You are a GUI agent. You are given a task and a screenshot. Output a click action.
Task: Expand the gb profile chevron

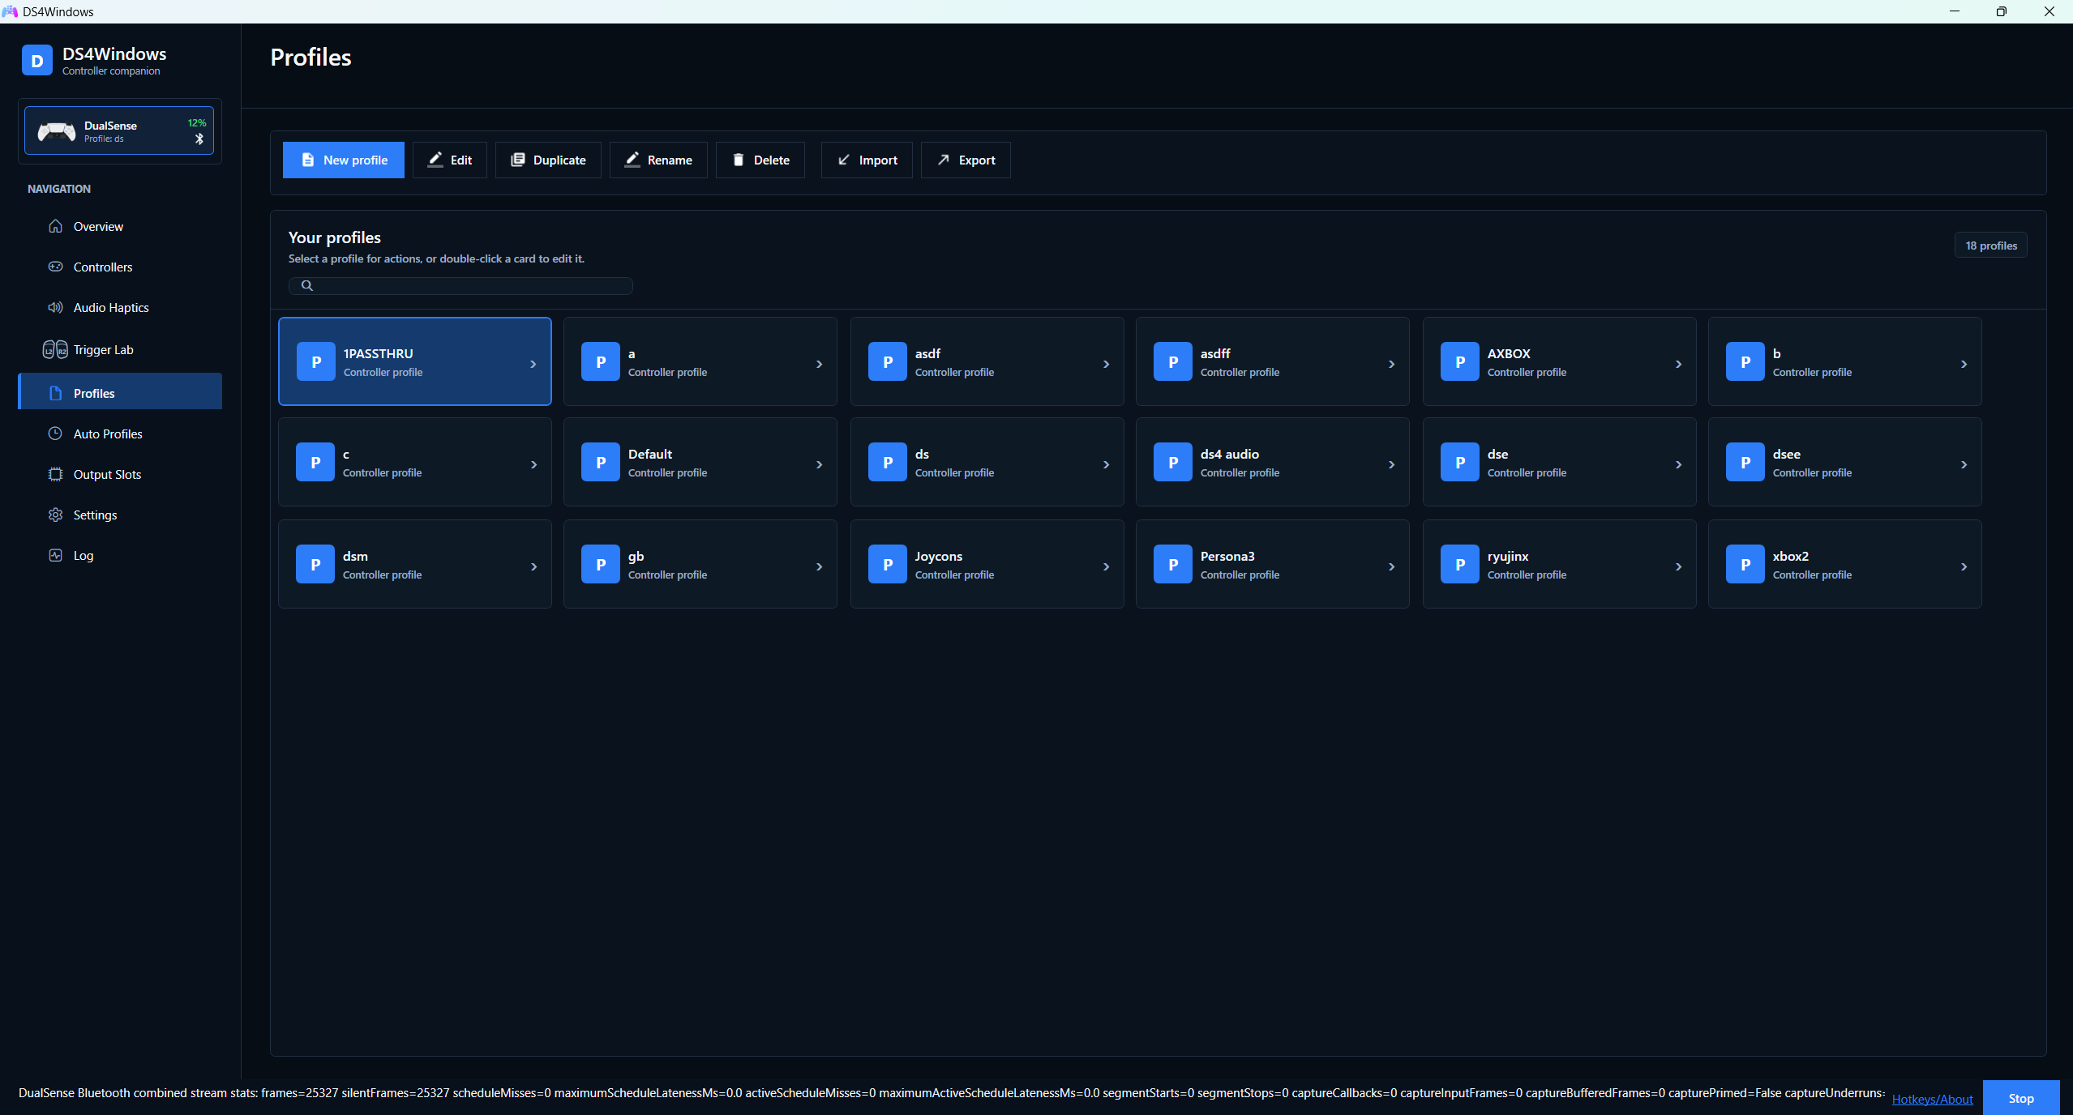(819, 566)
